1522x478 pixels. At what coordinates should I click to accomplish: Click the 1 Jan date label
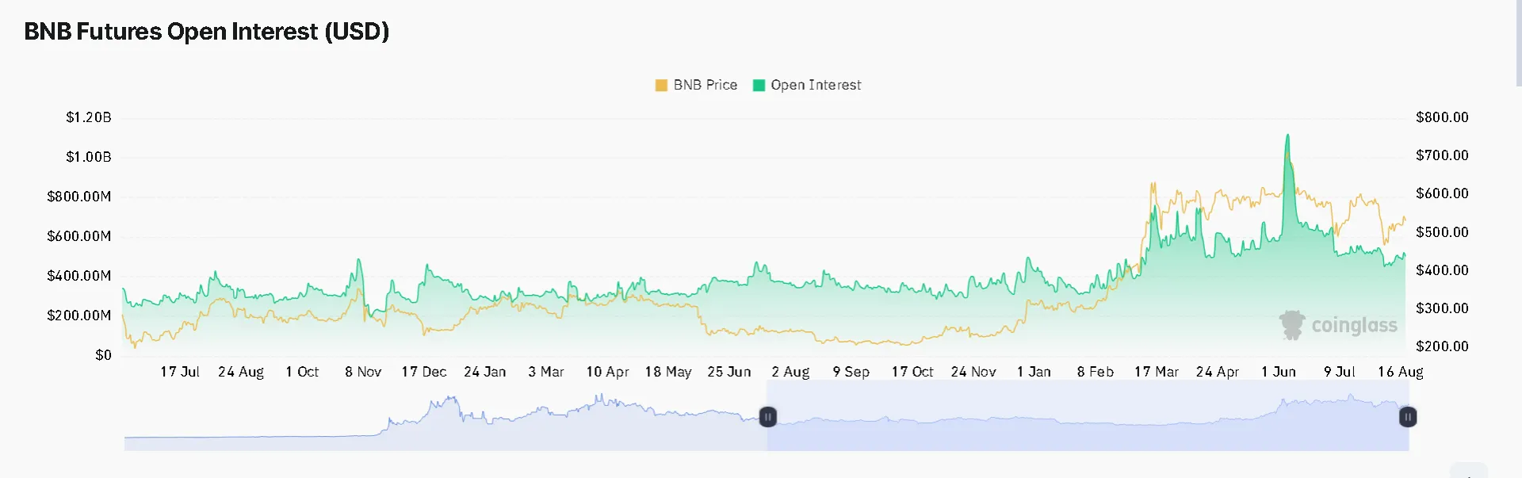click(1034, 372)
